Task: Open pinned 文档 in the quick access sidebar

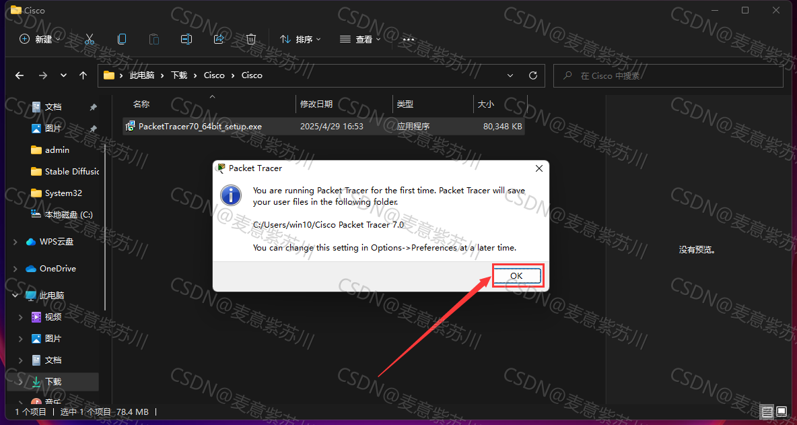Action: [x=53, y=107]
